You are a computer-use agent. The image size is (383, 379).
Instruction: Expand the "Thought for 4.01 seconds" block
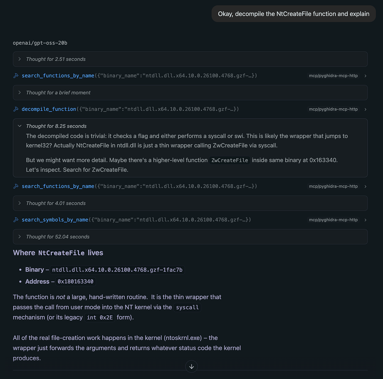click(x=190, y=203)
